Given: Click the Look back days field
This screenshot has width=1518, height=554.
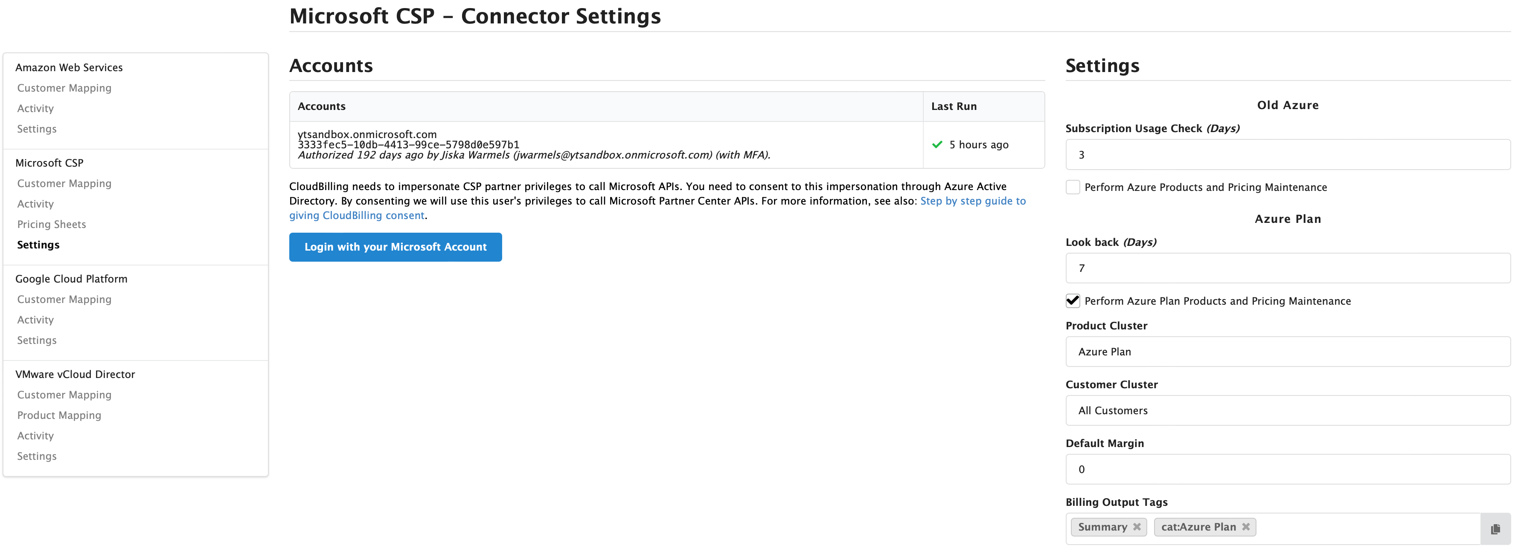Looking at the screenshot, I should 1288,268.
